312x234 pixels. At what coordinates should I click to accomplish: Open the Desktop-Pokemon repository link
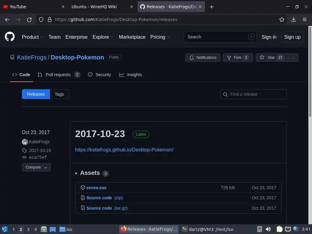click(77, 57)
